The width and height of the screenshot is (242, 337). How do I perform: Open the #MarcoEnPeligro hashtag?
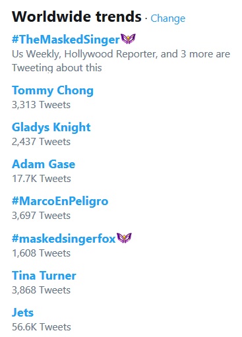[x=60, y=201]
